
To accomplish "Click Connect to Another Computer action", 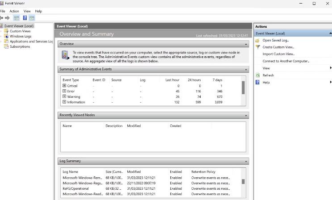I will tap(286, 61).
